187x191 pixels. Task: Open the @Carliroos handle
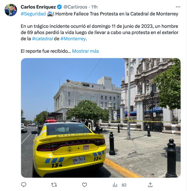[75, 7]
